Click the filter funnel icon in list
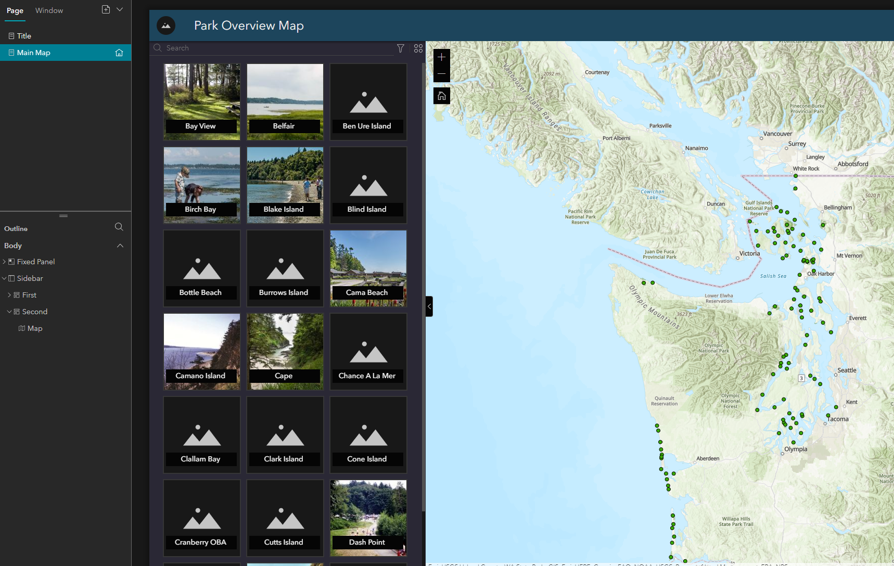The image size is (894, 566). coord(401,48)
